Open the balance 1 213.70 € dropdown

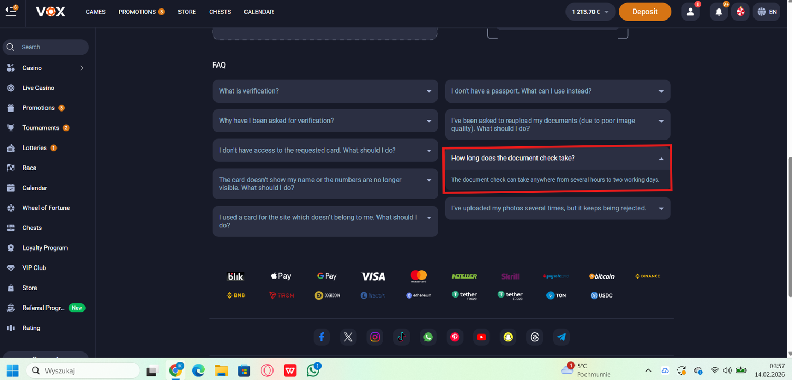coord(591,12)
